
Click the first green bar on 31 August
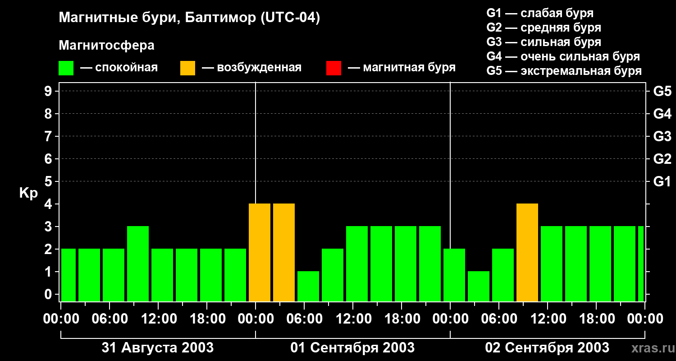click(69, 275)
